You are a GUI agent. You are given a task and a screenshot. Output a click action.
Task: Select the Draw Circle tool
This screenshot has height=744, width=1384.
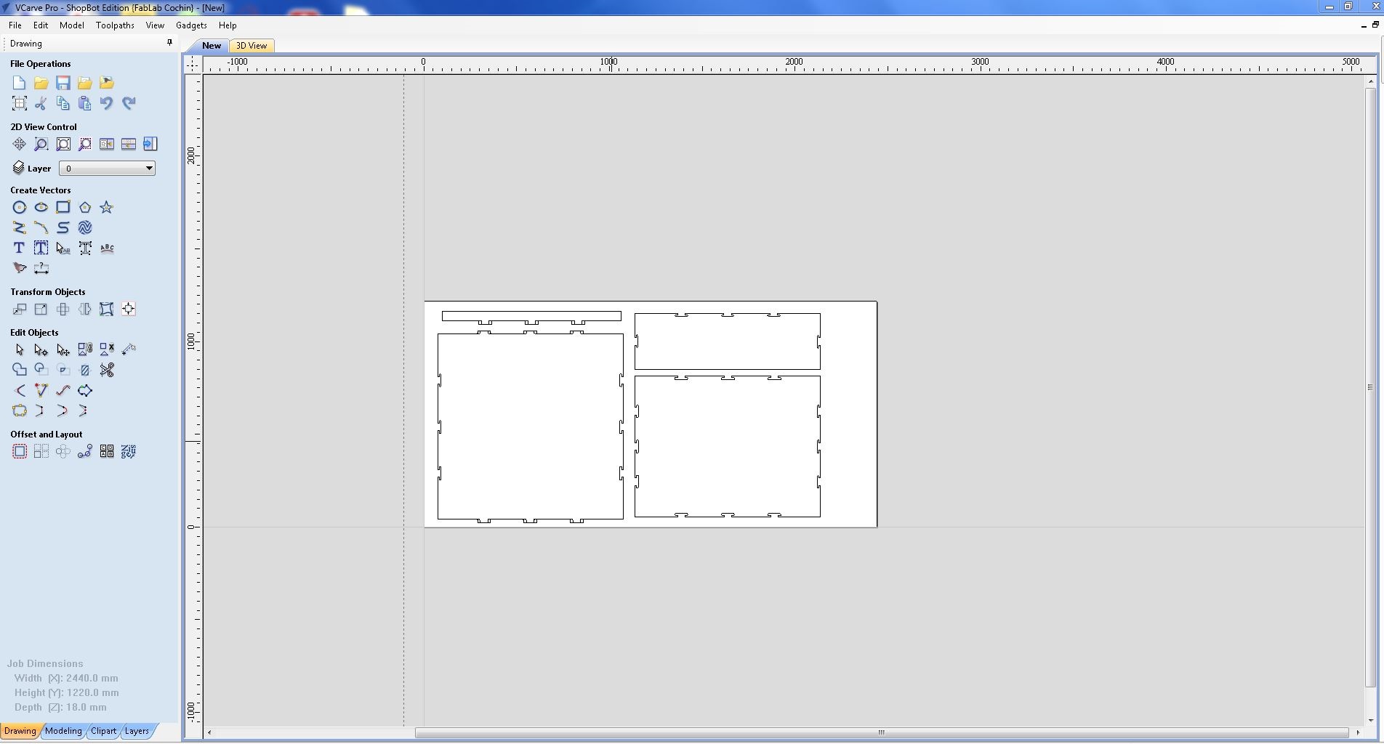(x=19, y=208)
